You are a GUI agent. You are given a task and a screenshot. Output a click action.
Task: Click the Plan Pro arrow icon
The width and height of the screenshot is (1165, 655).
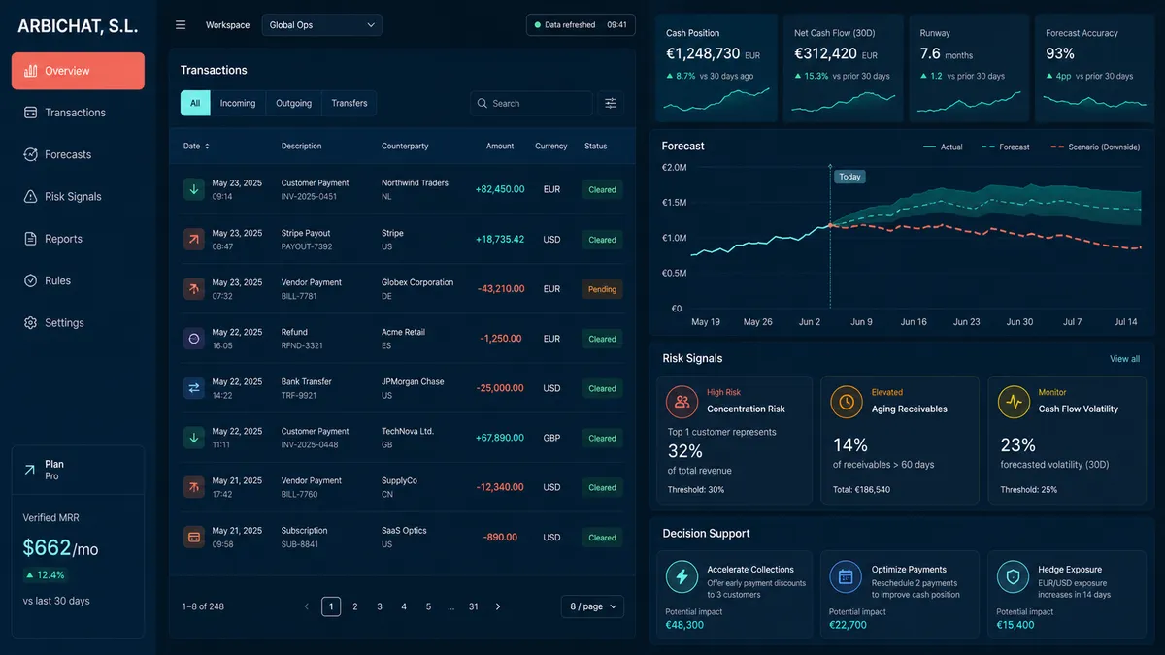coord(29,470)
